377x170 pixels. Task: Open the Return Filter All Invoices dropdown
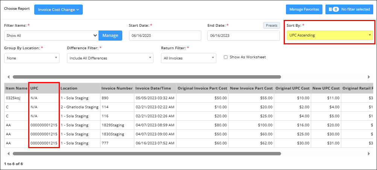(x=188, y=58)
